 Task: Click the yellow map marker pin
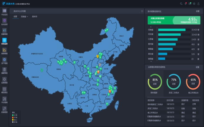click(x=97, y=56)
